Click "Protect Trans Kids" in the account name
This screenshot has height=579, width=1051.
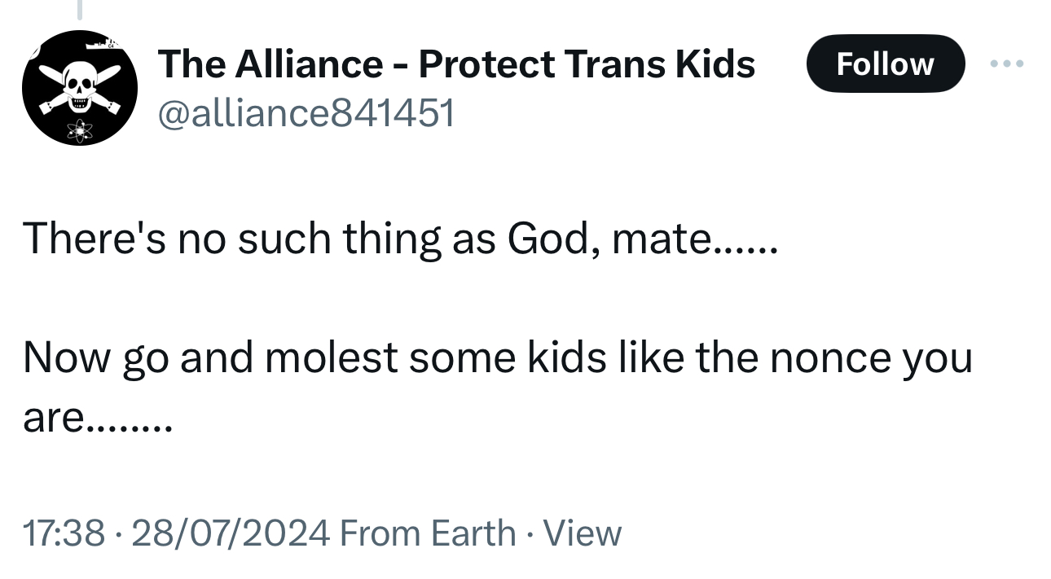pos(587,64)
